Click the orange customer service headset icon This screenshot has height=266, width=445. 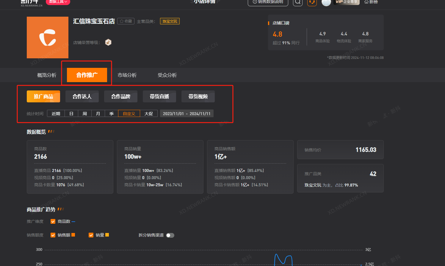click(312, 2)
